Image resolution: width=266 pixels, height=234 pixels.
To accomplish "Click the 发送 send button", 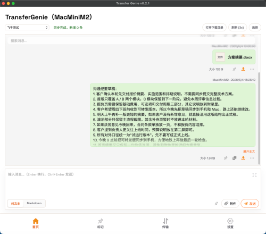I will click(x=250, y=204).
